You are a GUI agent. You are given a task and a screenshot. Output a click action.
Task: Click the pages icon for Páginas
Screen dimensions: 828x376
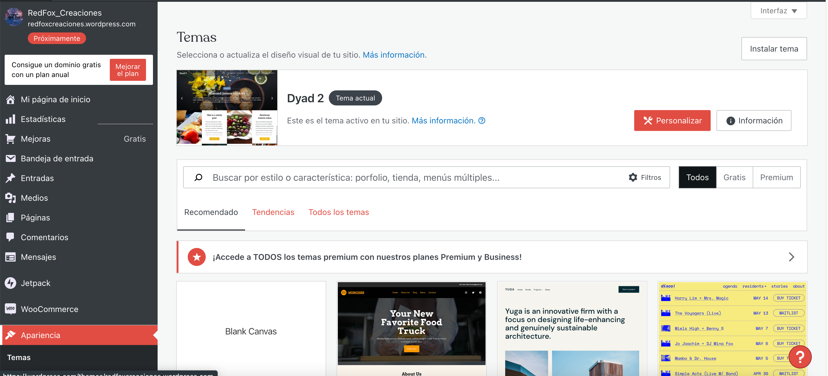tap(10, 218)
